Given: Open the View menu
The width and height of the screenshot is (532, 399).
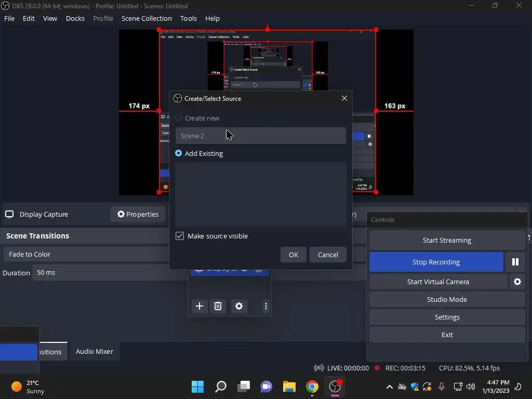Looking at the screenshot, I should (50, 18).
